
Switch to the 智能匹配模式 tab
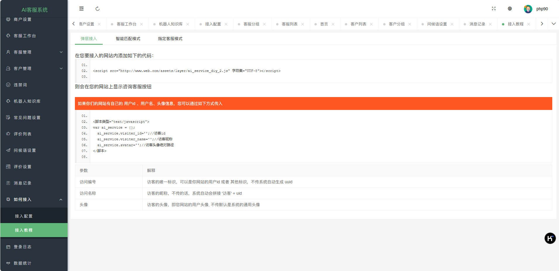click(128, 39)
